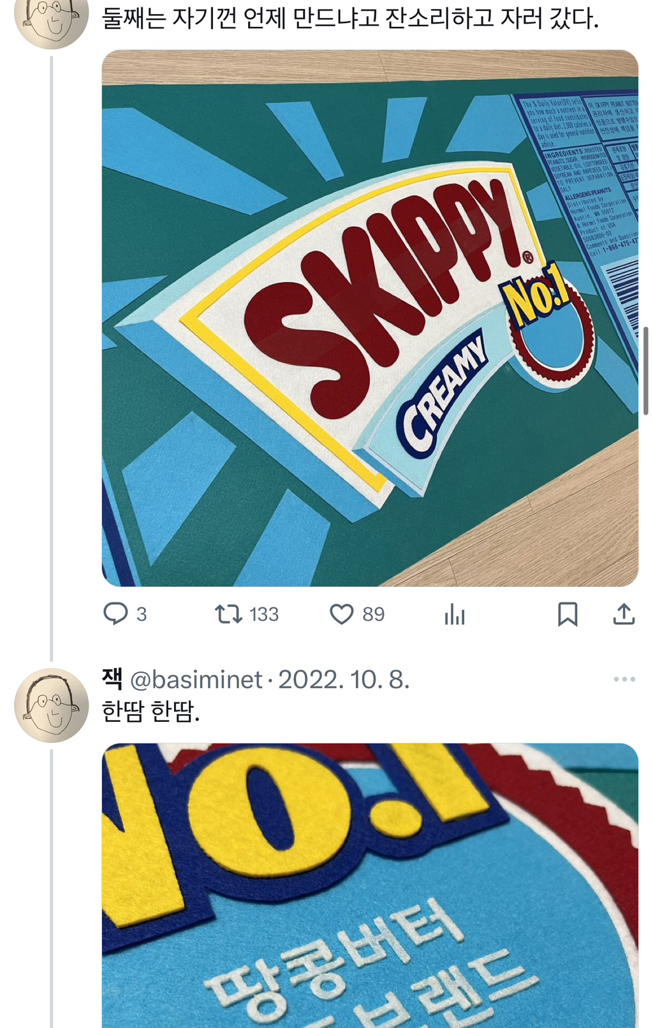
Task: Open 잭's profile avatar beside 한땀 한땀
Action: pos(51,705)
